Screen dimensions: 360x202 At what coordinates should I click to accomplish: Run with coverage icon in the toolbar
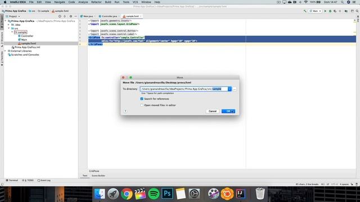coord(335,11)
